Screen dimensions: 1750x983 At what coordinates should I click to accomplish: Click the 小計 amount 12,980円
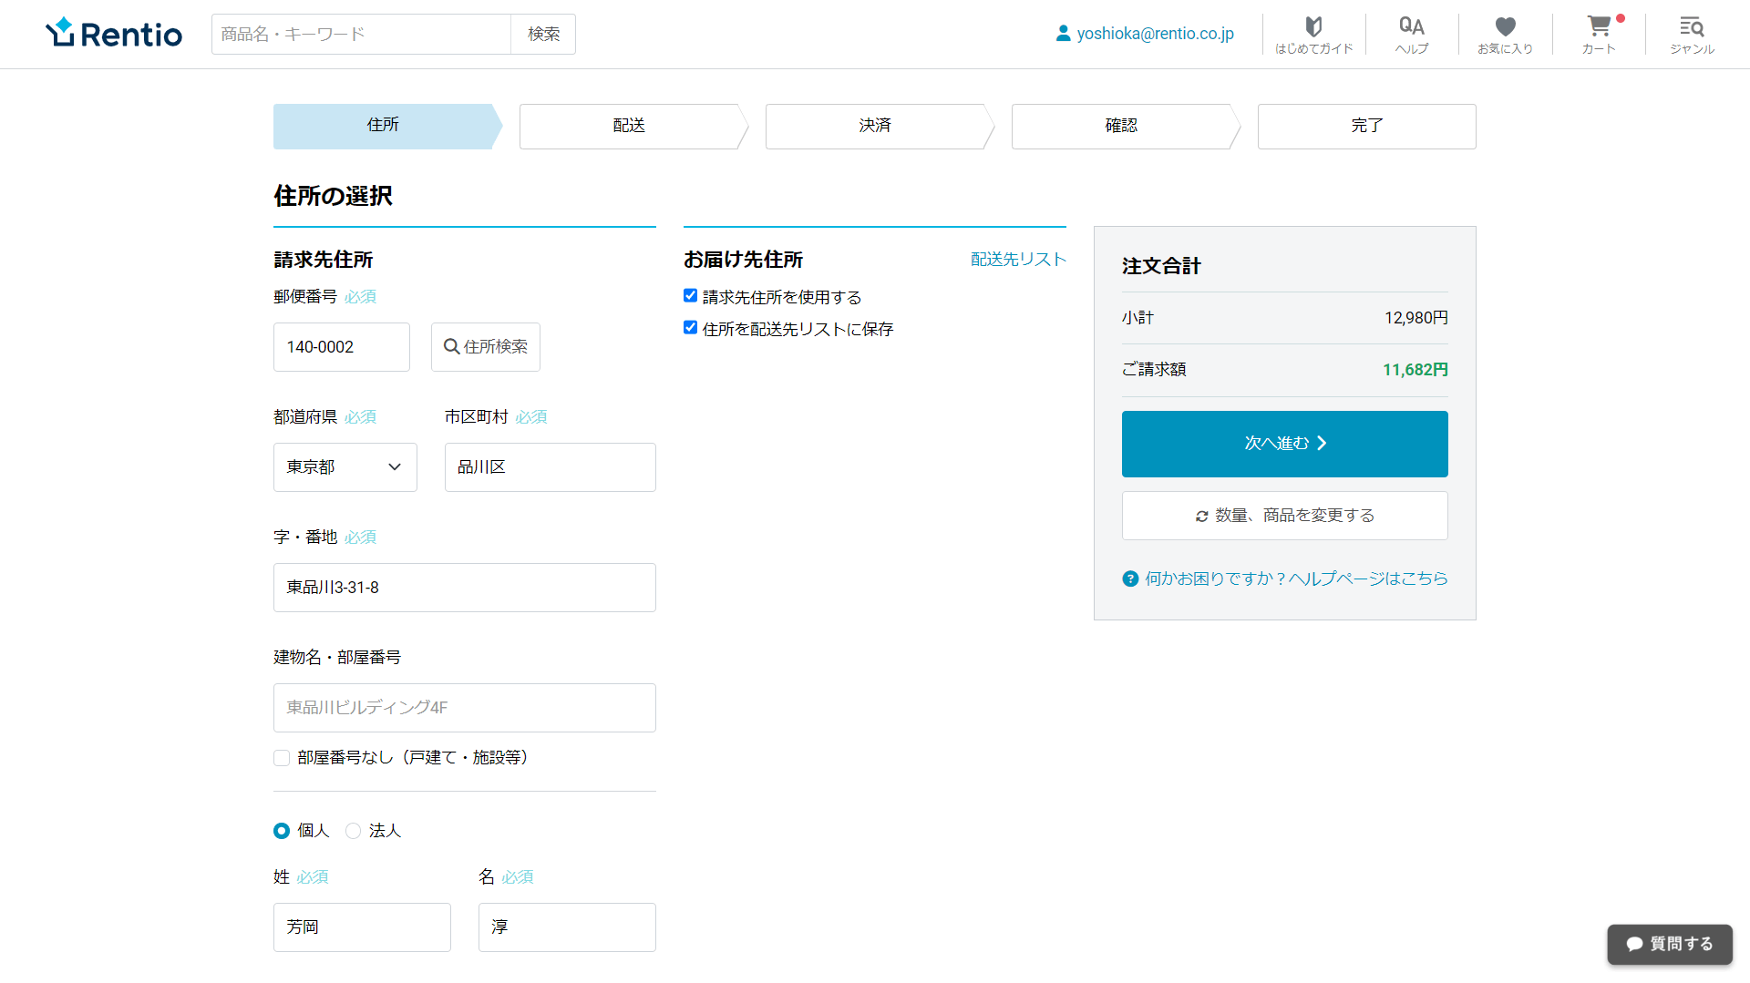pyautogui.click(x=1415, y=318)
